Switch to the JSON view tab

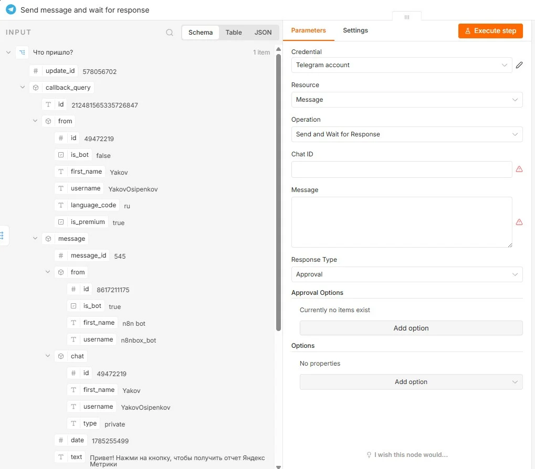pyautogui.click(x=263, y=33)
